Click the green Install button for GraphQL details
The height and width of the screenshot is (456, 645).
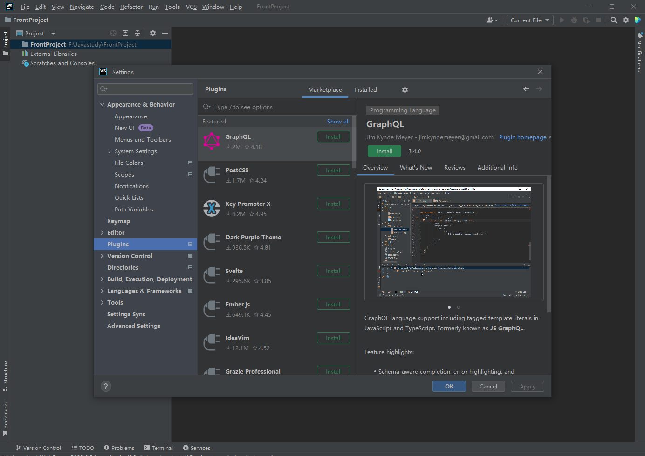[x=384, y=151]
